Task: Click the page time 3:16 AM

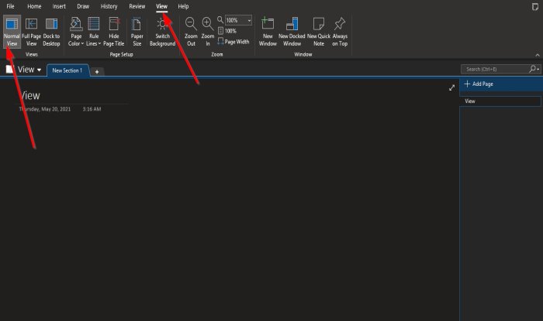Action: 92,109
